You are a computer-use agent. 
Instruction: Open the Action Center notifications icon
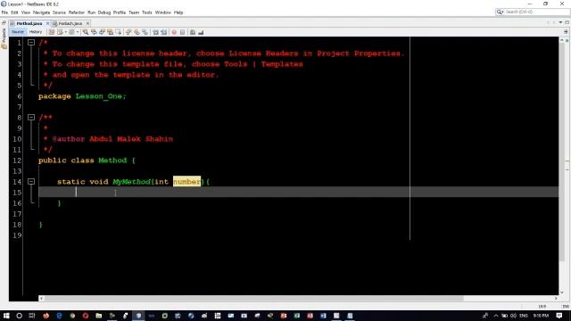[x=559, y=316]
